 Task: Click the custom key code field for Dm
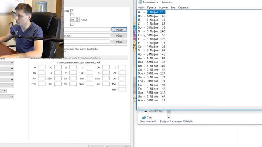(122, 78)
